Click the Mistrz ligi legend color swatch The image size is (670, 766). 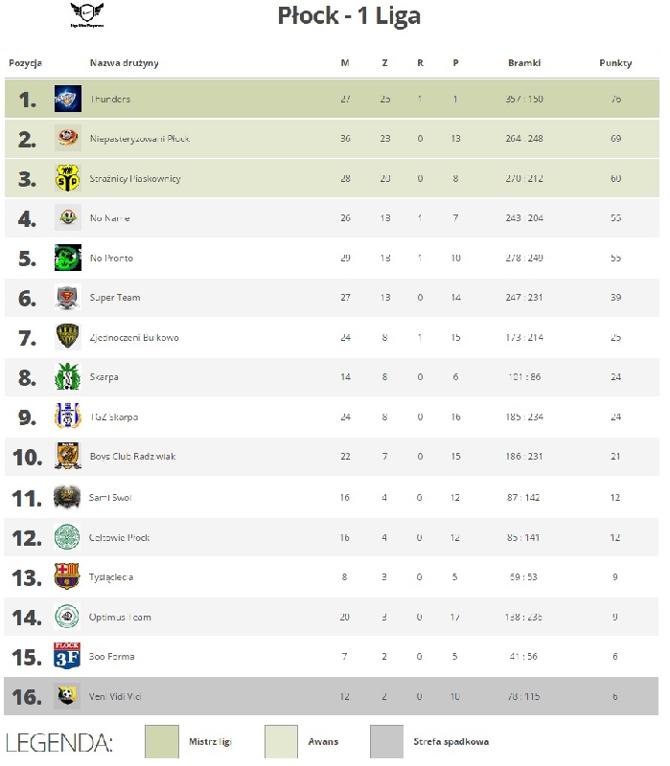(x=162, y=741)
